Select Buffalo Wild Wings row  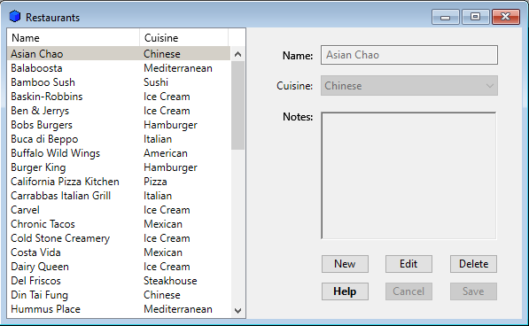coord(119,153)
